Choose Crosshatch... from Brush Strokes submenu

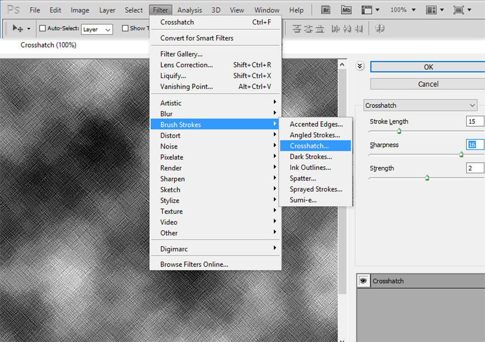pos(309,146)
